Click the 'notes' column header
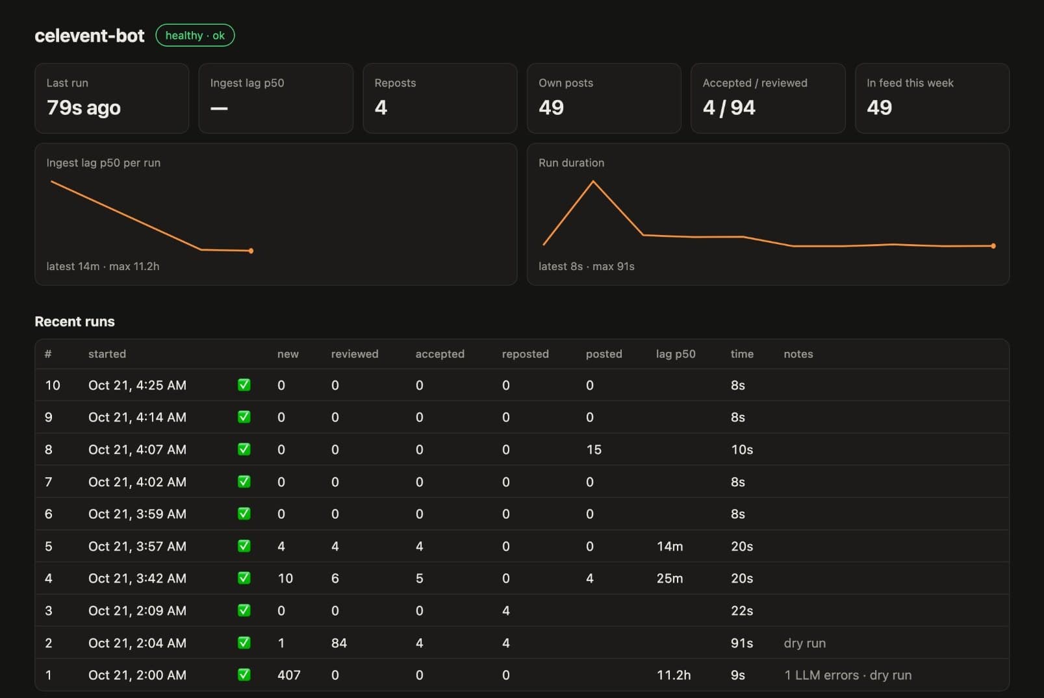Image resolution: width=1044 pixels, height=698 pixels. tap(798, 354)
